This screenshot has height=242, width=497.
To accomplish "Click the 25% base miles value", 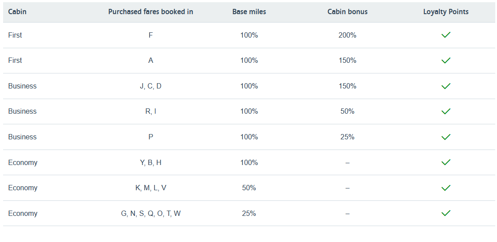I will (249, 213).
